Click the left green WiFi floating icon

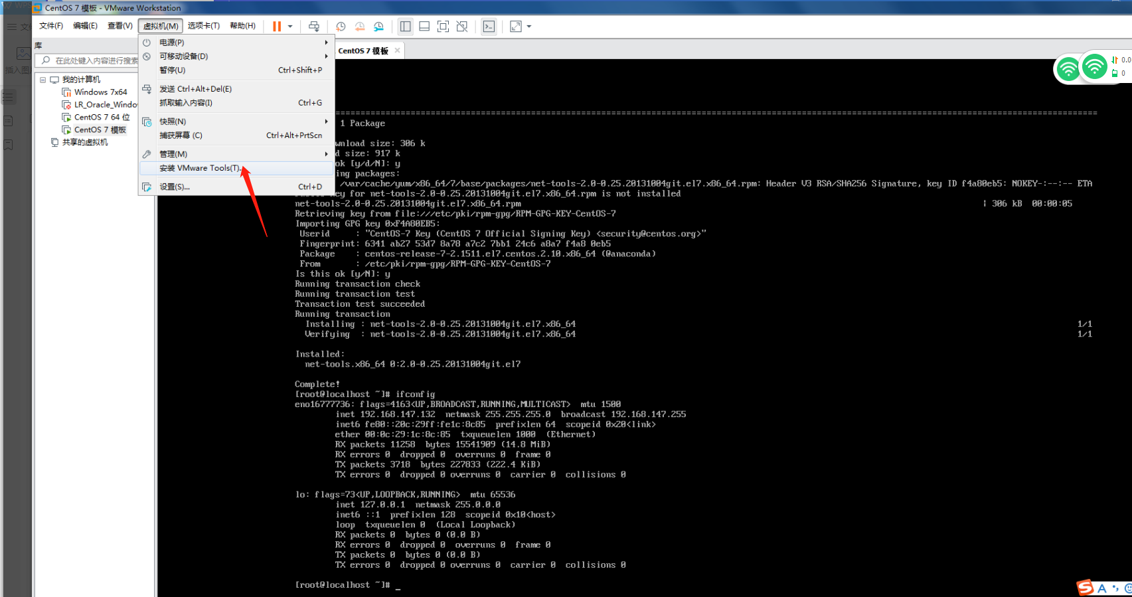pyautogui.click(x=1068, y=70)
